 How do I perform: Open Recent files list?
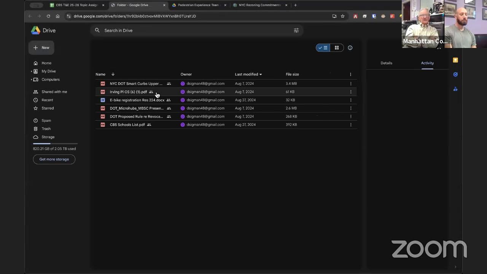click(x=47, y=100)
